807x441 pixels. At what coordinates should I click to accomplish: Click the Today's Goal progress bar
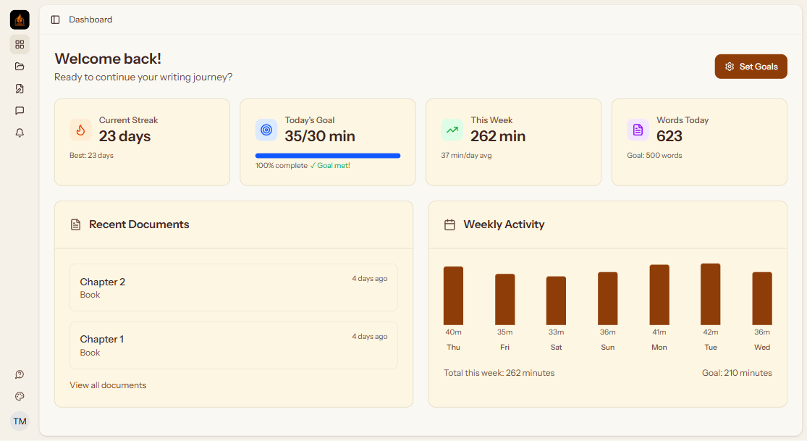(327, 155)
